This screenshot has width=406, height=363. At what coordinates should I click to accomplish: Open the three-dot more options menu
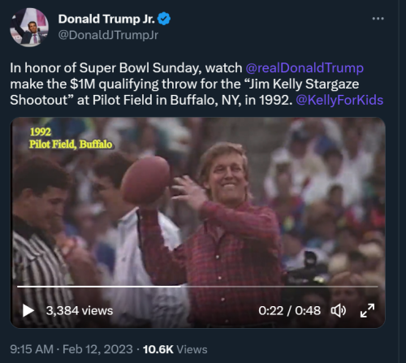pyautogui.click(x=378, y=19)
